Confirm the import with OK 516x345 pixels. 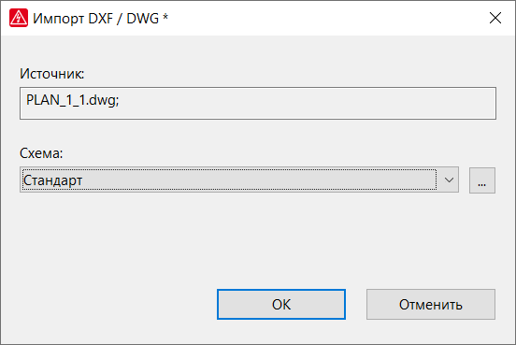coord(281,305)
